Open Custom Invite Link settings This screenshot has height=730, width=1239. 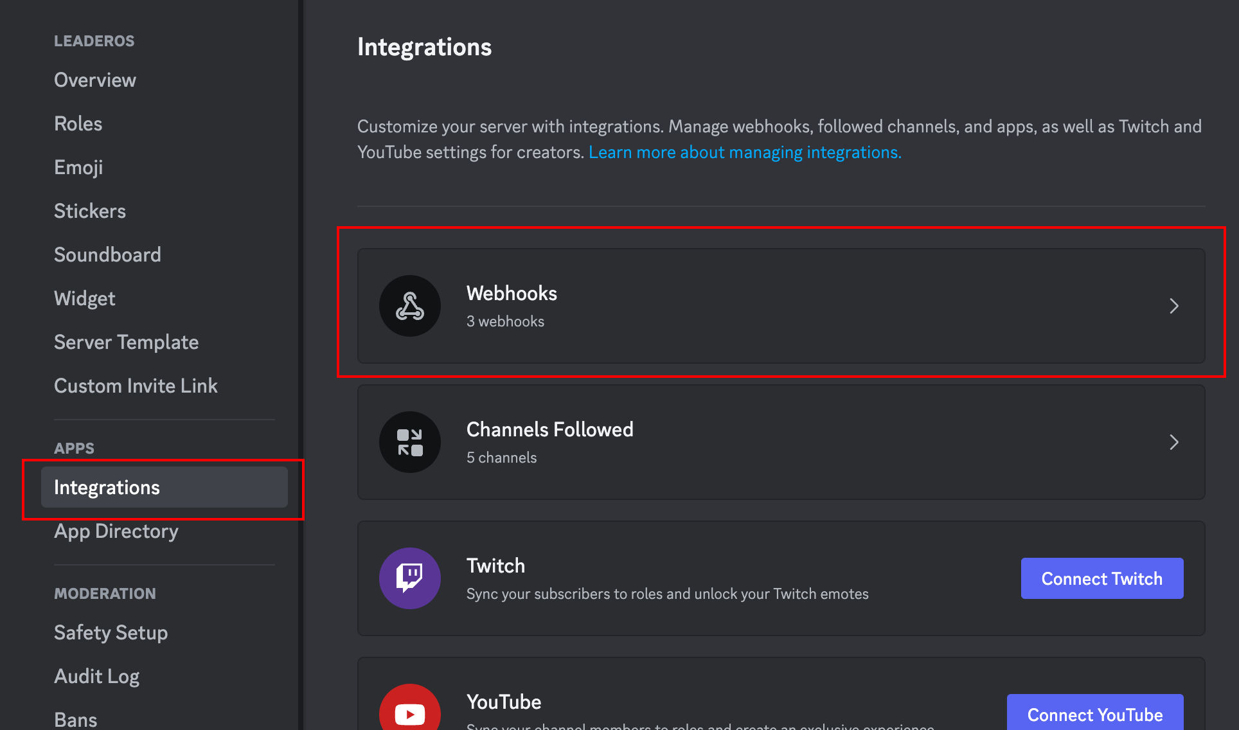pos(136,386)
